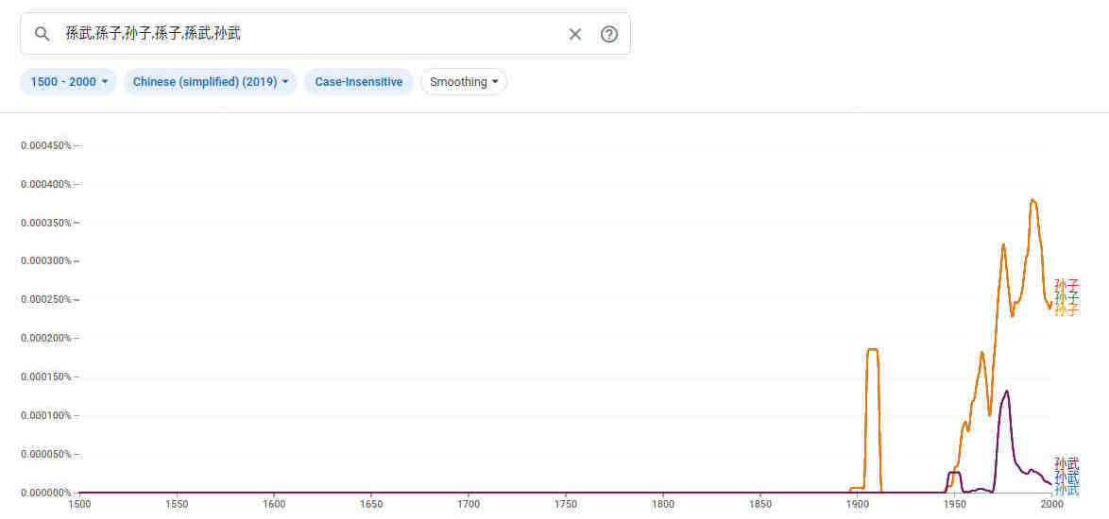Screen dimensions: 1109x519
Task: Click the 0.000450% y-axis label
Action: click(x=46, y=145)
